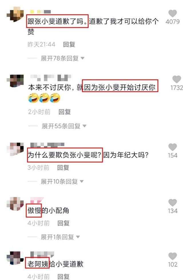
Task: Reply to the 傲慢的小配角 comment
Action: (63, 223)
